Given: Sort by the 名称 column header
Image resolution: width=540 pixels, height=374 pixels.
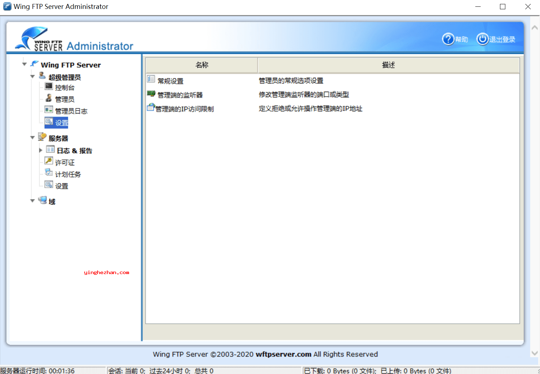Looking at the screenshot, I should (x=202, y=65).
